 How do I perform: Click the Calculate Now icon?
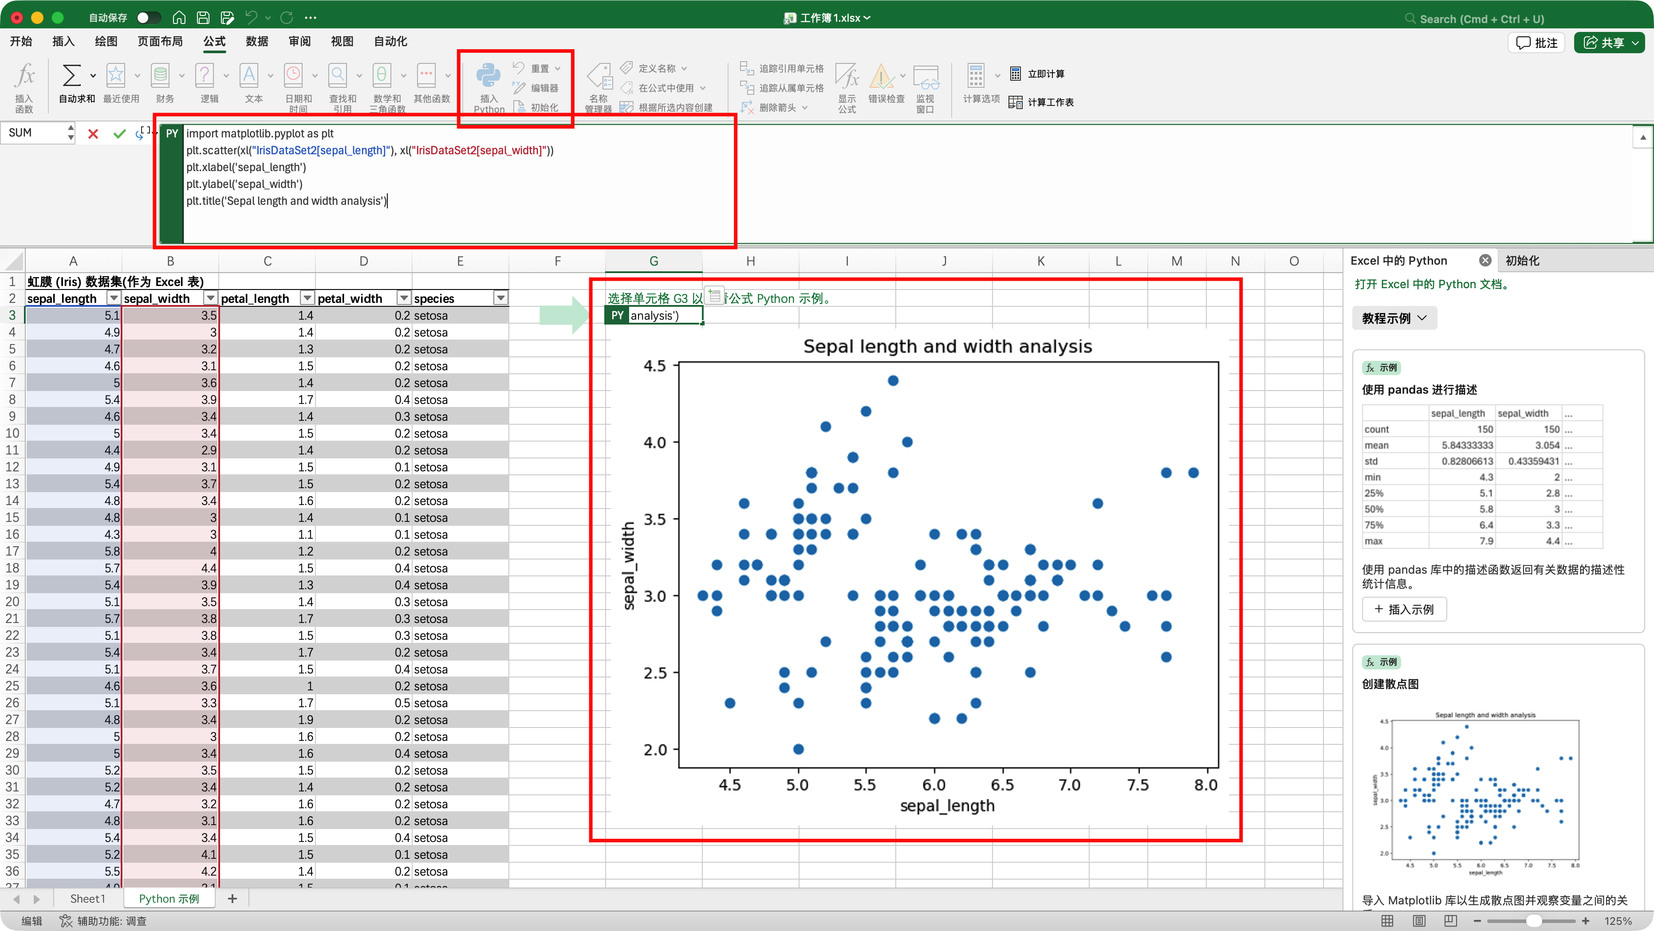(1015, 74)
